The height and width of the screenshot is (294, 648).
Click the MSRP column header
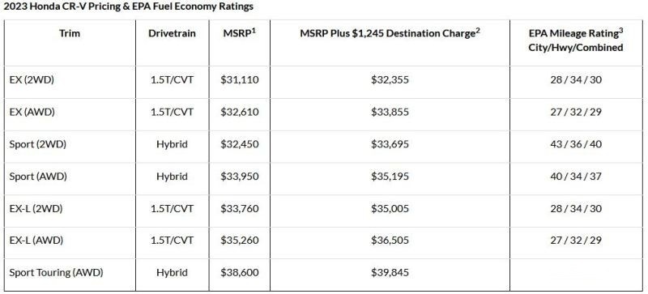[239, 33]
